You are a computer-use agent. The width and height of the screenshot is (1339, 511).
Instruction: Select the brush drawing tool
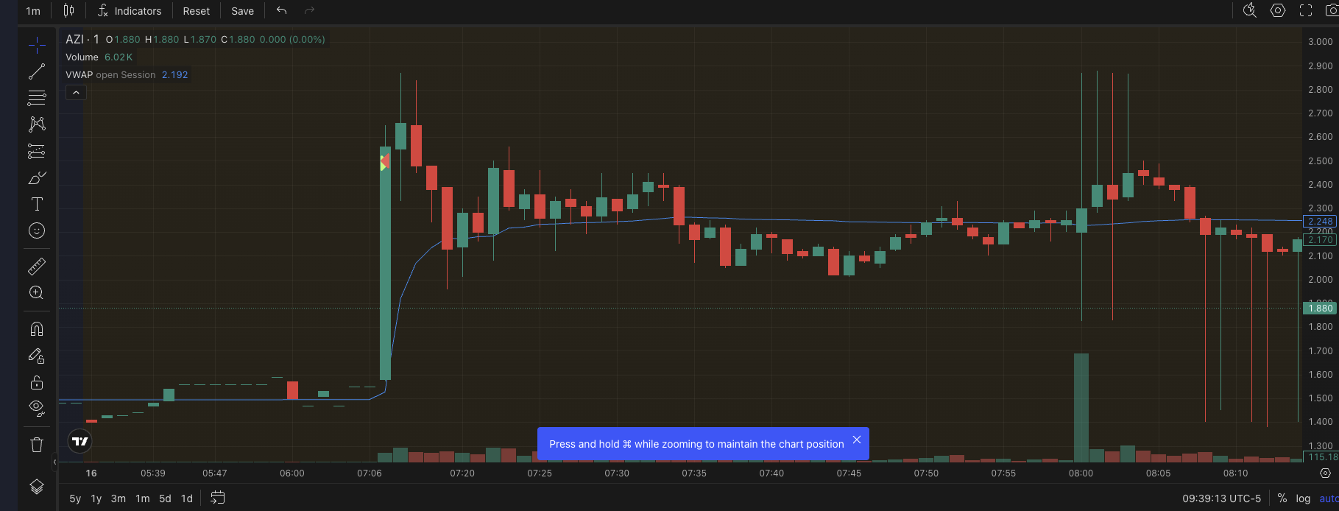[37, 178]
